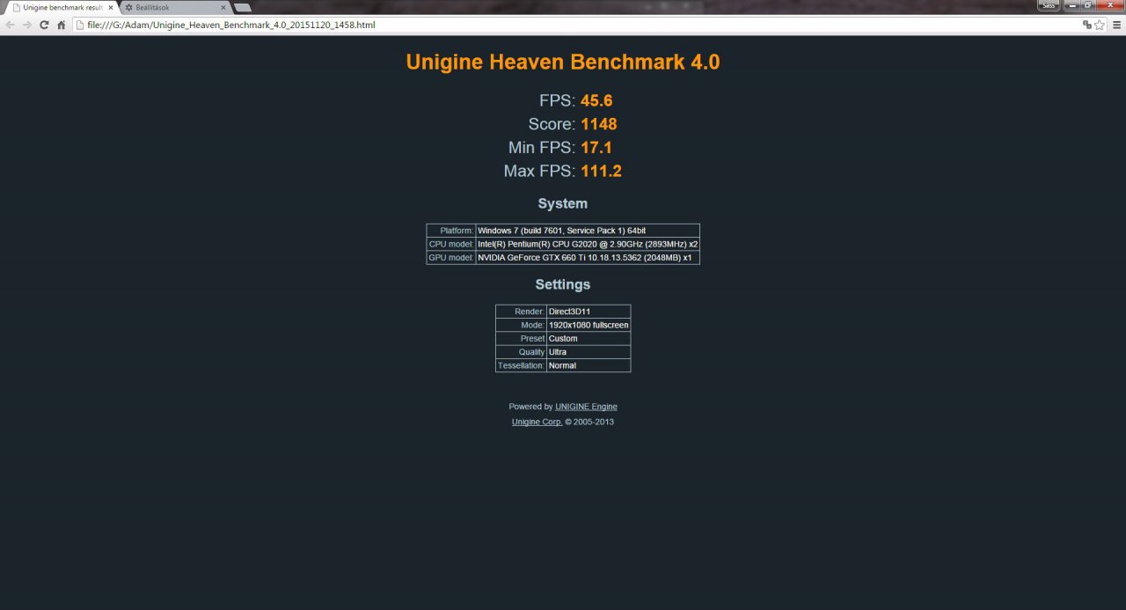
Task: Open the Sass user profile button
Action: [x=1049, y=5]
